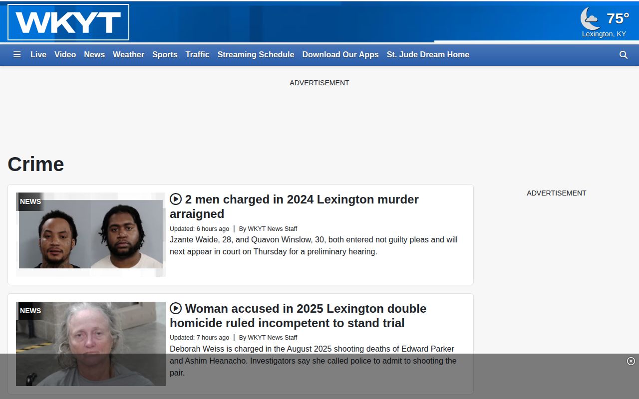Click the Lexington, KY location label
Screen dimensions: 639x399
[604, 34]
